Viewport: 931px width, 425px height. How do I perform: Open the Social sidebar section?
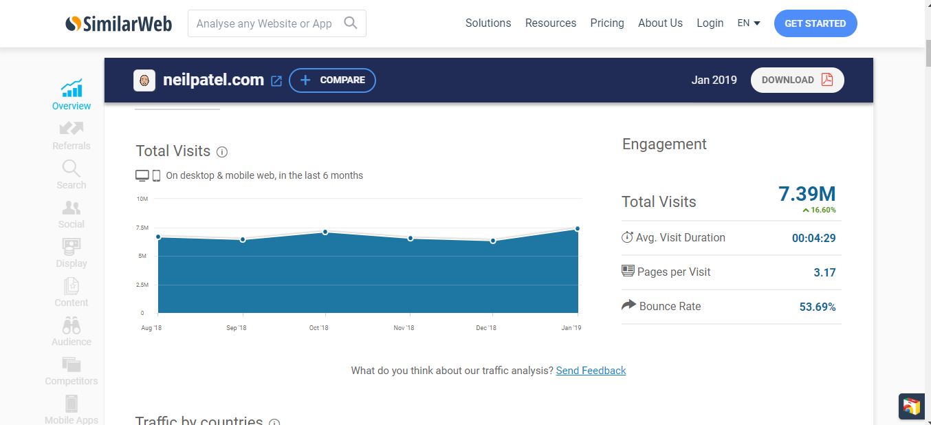(x=72, y=214)
